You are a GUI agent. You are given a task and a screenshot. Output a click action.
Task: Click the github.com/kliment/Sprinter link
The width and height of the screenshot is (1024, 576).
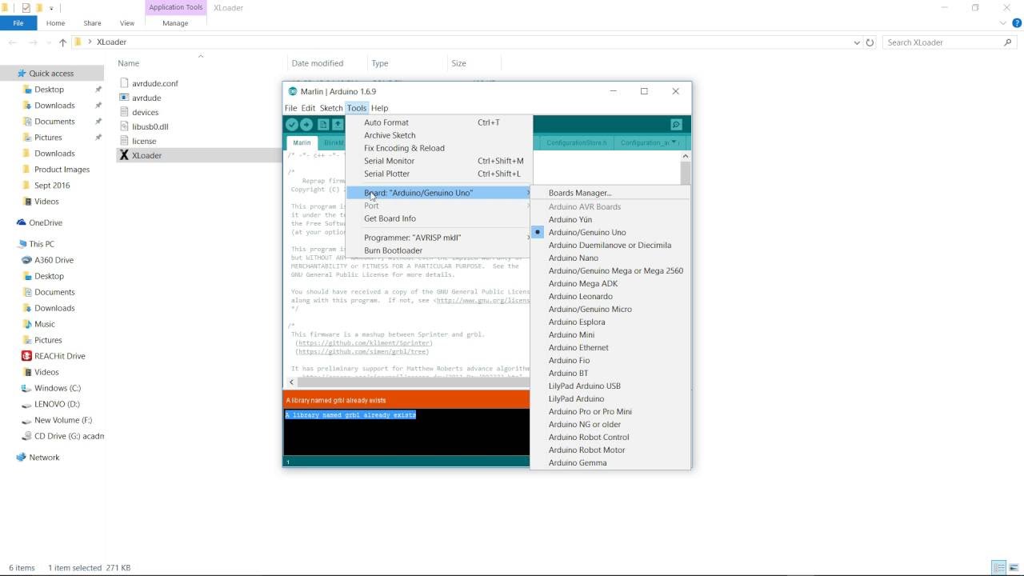tap(364, 342)
